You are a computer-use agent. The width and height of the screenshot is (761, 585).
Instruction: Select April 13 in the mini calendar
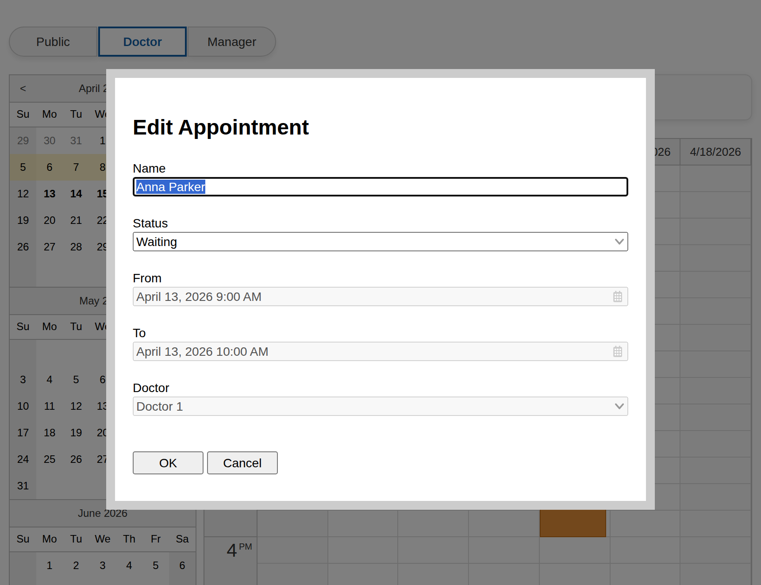point(49,193)
